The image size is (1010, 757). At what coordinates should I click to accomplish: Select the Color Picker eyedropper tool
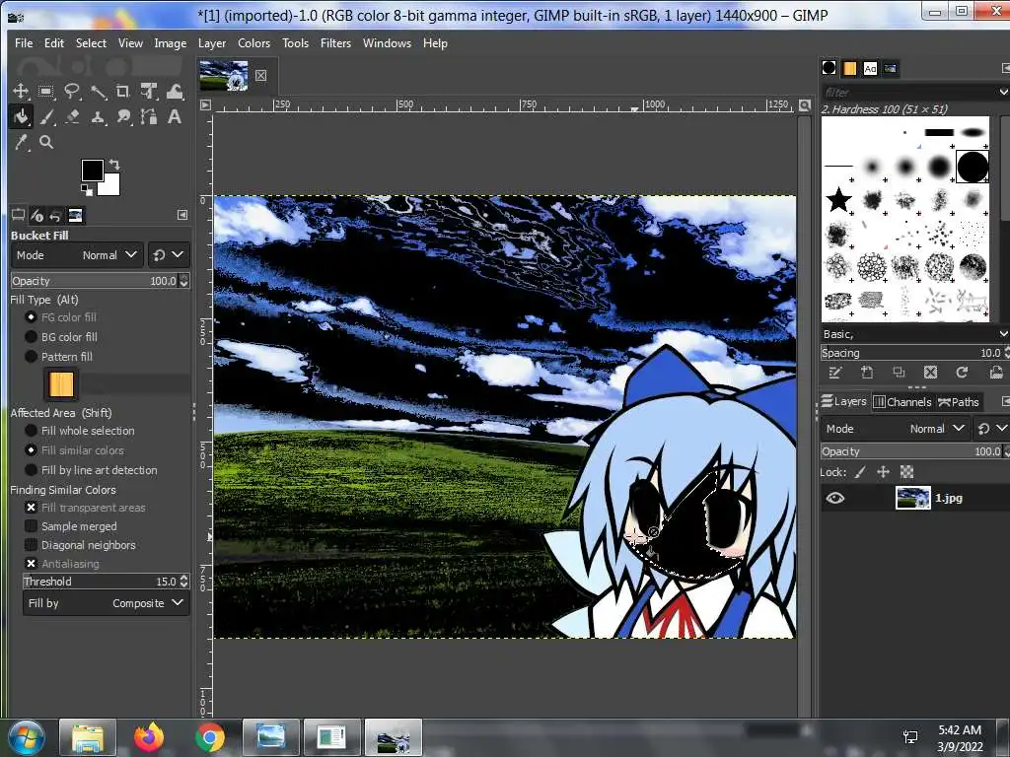[x=21, y=142]
